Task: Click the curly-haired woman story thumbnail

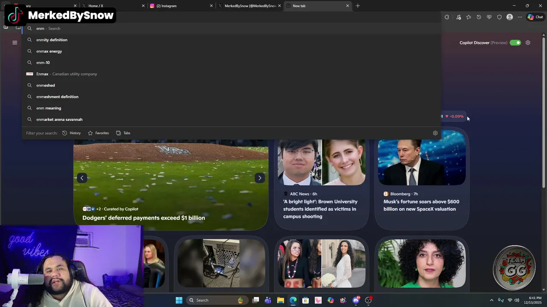Action: [x=422, y=263]
